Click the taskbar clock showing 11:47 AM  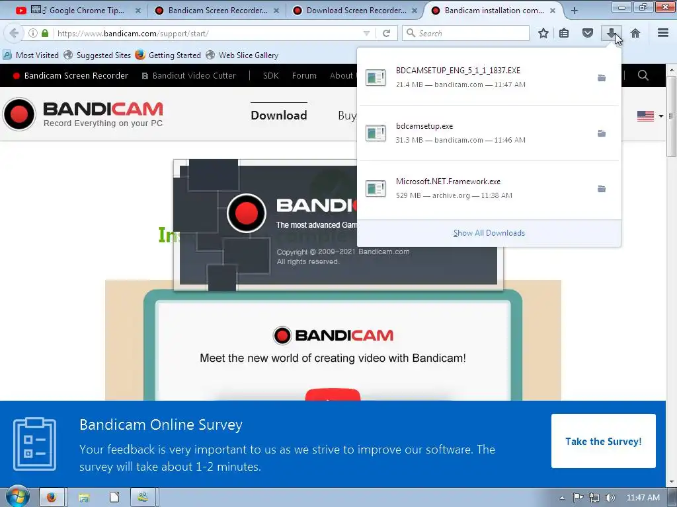click(643, 498)
